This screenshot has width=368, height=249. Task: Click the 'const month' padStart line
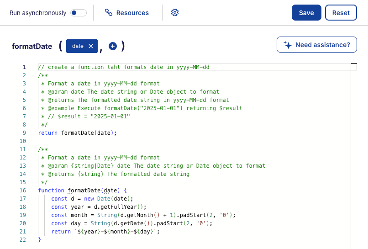142,215
